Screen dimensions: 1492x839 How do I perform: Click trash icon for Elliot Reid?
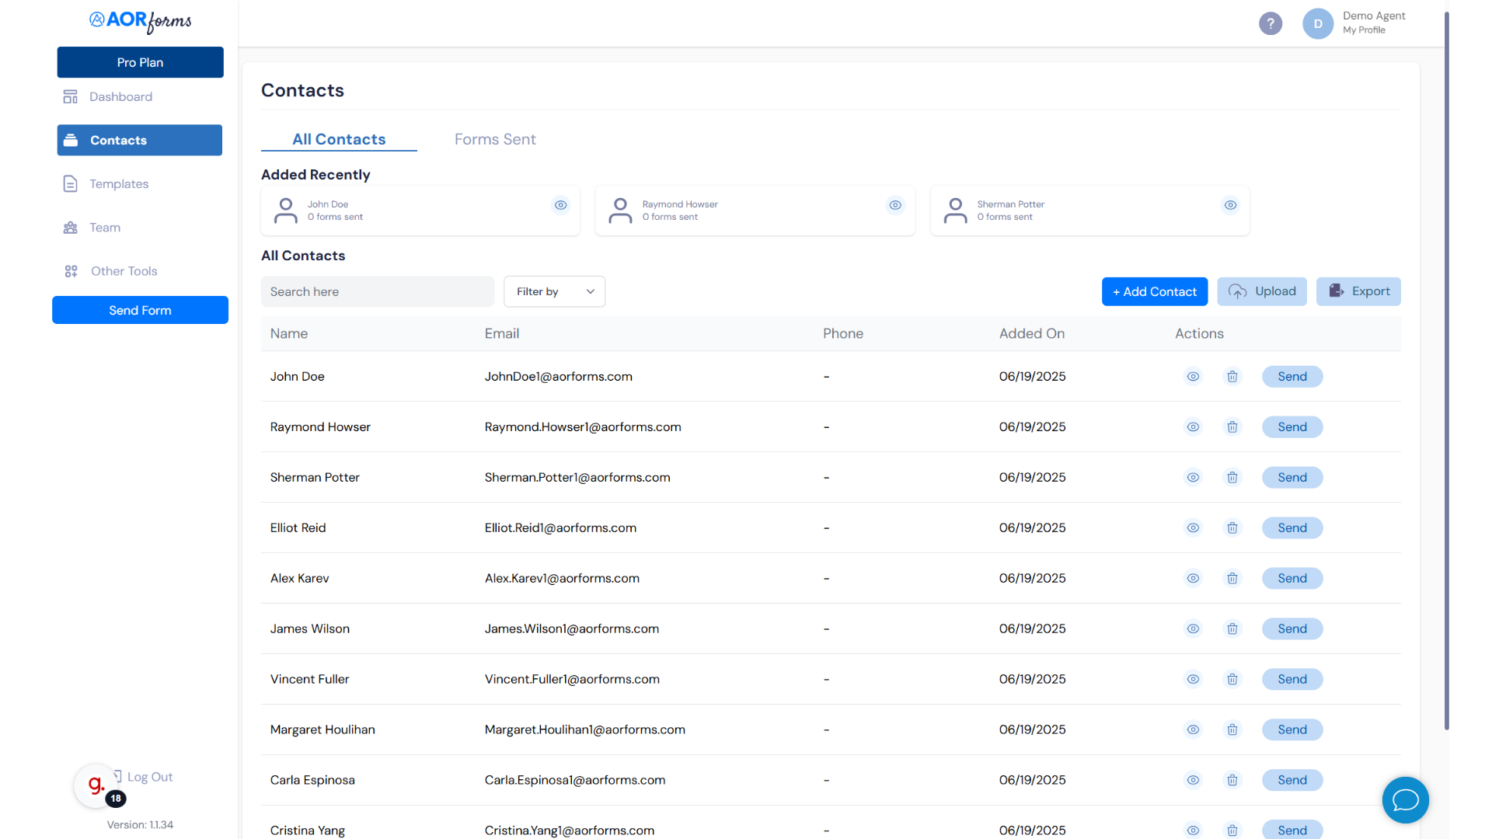pos(1232,528)
